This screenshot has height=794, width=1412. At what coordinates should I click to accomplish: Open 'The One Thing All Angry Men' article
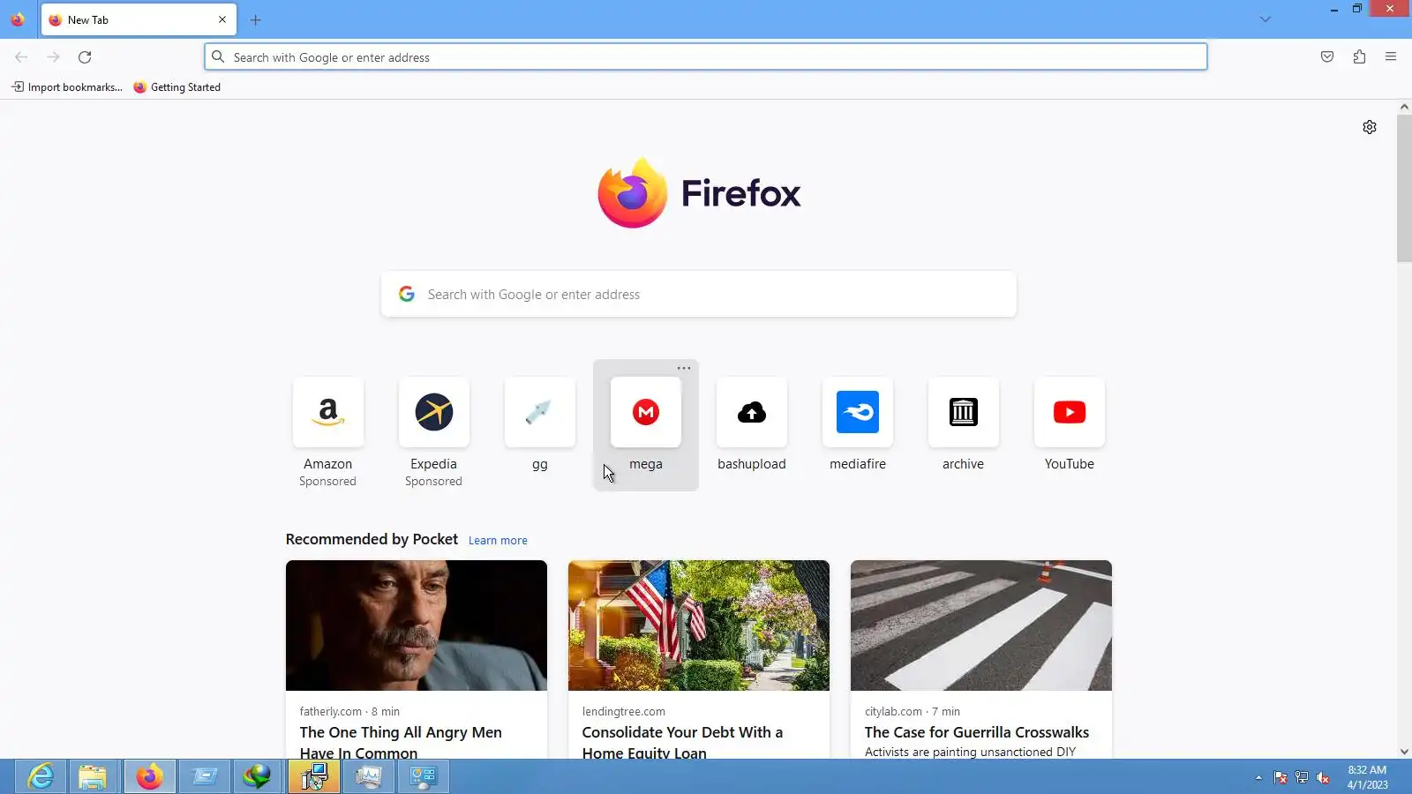401,743
